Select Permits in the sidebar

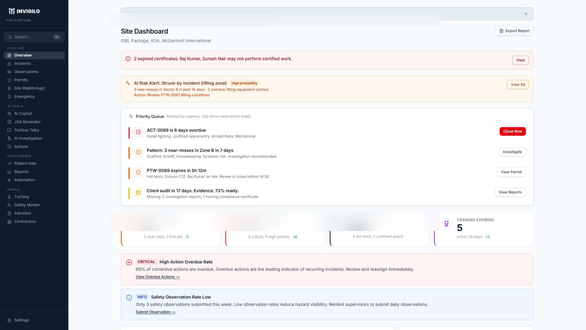click(34, 80)
